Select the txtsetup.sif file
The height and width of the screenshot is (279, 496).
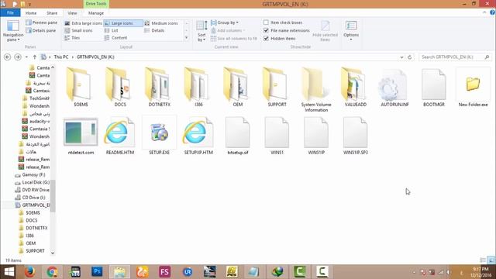click(238, 136)
